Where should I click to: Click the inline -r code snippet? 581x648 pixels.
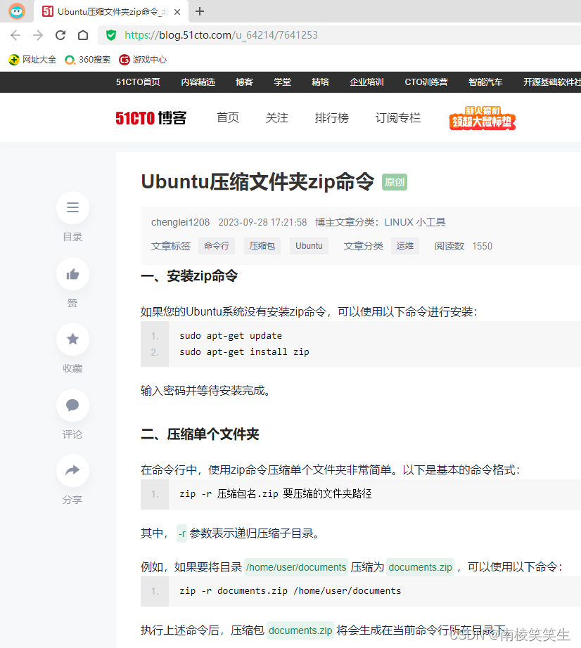coord(182,533)
